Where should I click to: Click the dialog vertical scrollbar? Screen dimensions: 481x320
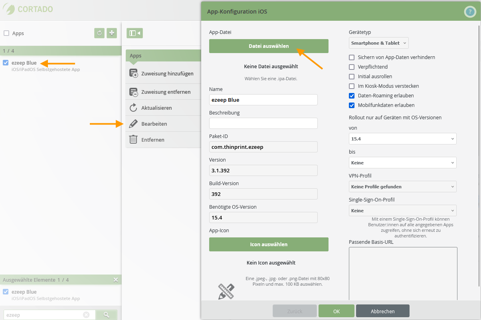[478, 156]
